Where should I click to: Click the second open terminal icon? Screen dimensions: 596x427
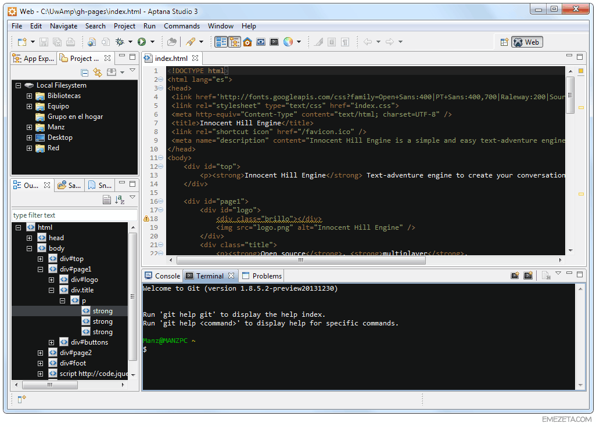529,276
